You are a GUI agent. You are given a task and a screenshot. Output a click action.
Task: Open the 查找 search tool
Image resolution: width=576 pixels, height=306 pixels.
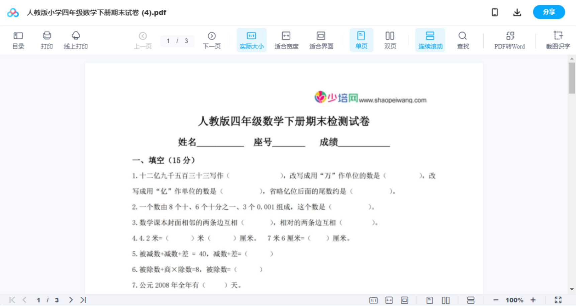tap(463, 40)
